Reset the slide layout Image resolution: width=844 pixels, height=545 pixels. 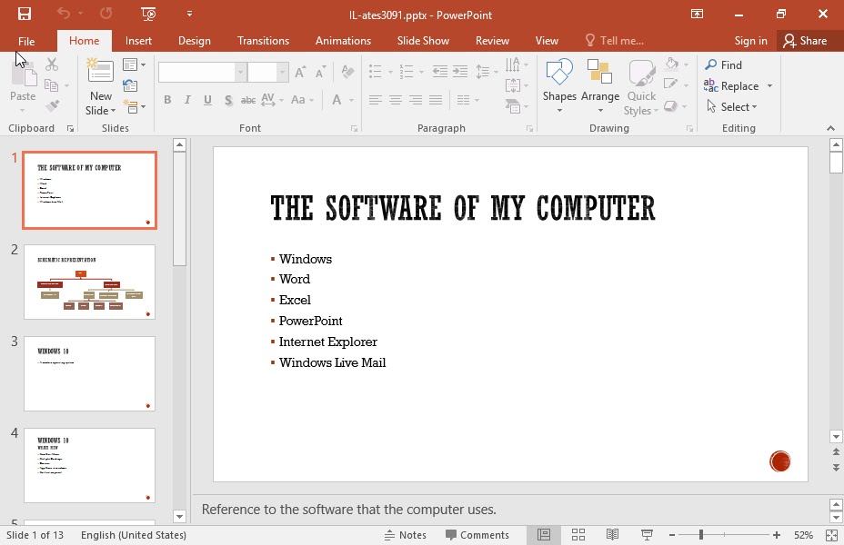point(130,85)
